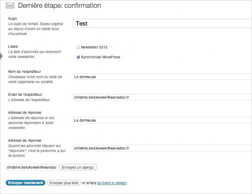Uncheck the Synchronisé WordPress list
Screen dimensions: 252x194
[78, 57]
